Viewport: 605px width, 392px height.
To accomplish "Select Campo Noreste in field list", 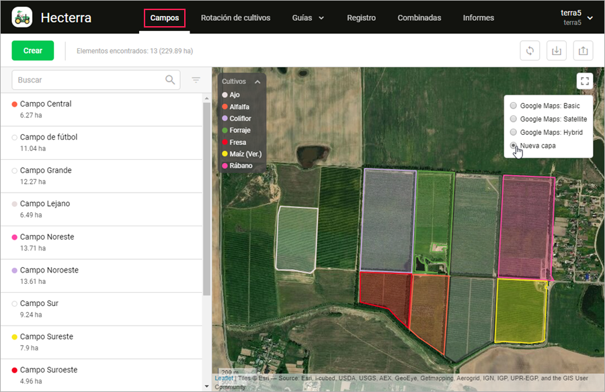I will (47, 237).
